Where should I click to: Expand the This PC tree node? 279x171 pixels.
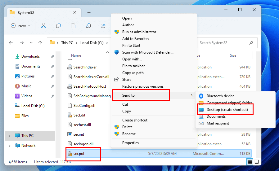coord(9,136)
